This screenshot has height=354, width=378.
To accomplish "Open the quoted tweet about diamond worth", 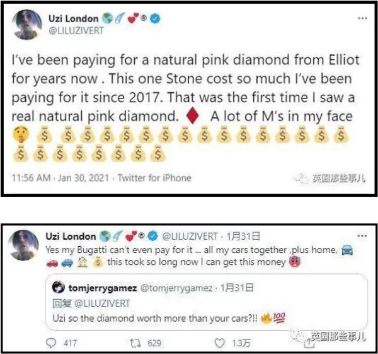I will click(x=207, y=302).
